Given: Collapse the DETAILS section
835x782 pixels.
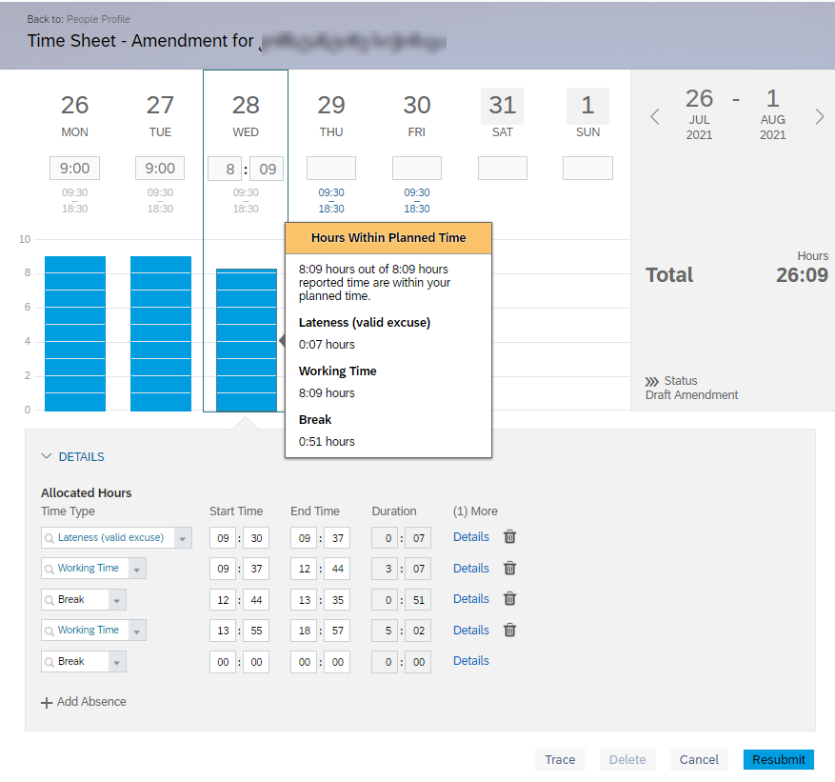Looking at the screenshot, I should tap(47, 456).
